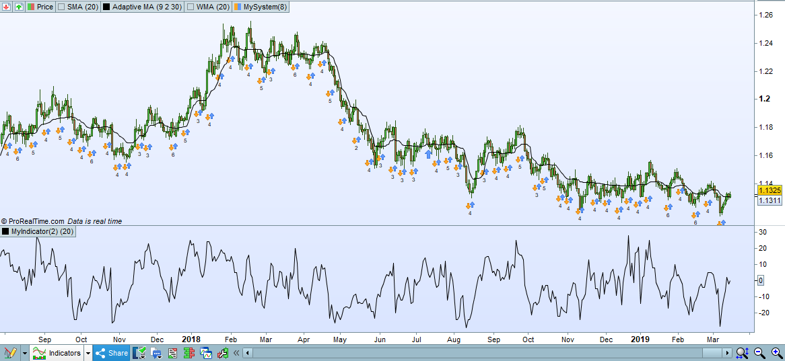This screenshot has width=785, height=361.
Task: Click the green up-arrow icon in the chart header
Action: [19, 7]
